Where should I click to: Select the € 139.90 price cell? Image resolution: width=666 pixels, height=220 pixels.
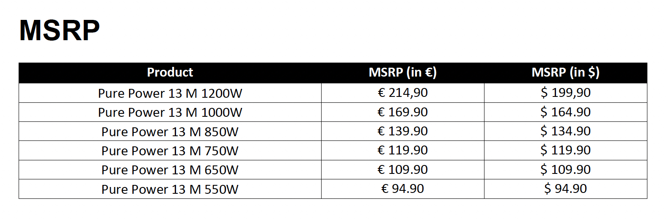[x=402, y=131]
